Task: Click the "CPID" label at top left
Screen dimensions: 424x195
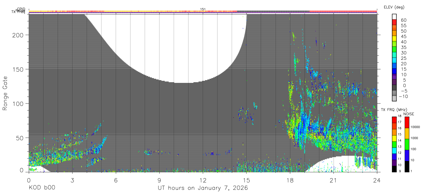Action: 21,10
